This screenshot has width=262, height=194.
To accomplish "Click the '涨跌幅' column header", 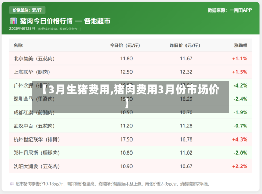I will pyautogui.click(x=241, y=45).
